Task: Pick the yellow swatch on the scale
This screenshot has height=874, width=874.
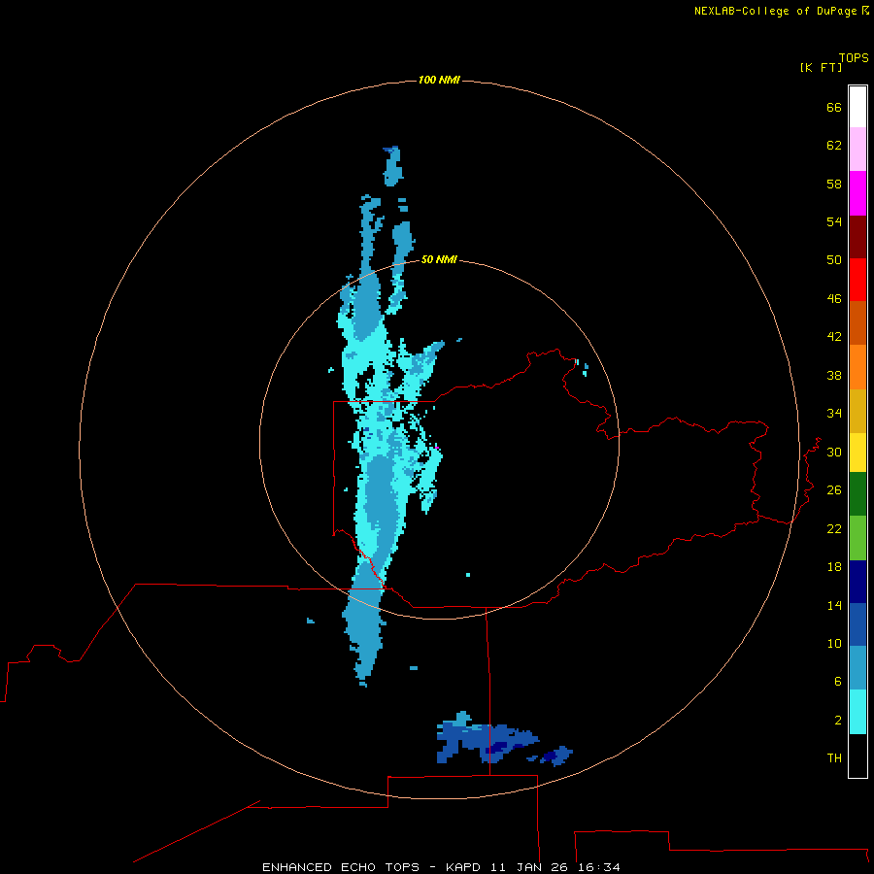Action: 857,453
